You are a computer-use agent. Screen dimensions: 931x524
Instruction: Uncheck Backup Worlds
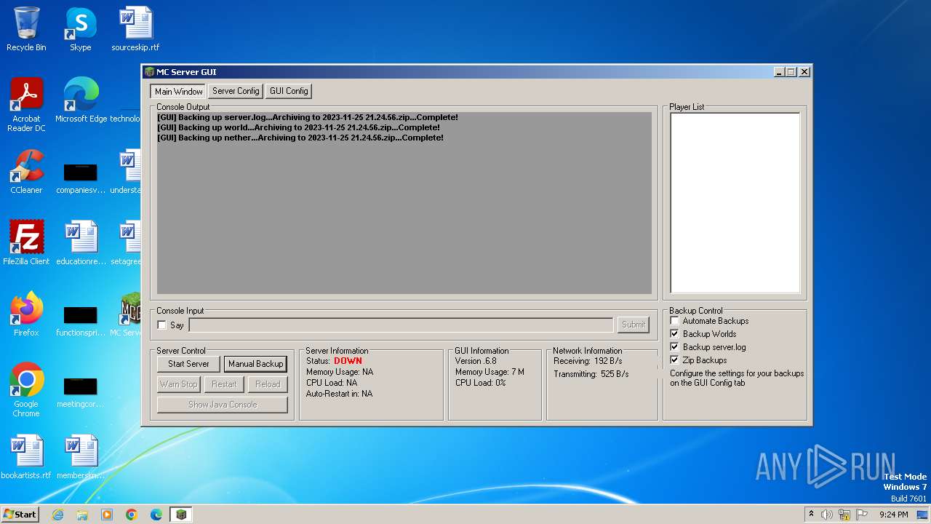point(674,334)
